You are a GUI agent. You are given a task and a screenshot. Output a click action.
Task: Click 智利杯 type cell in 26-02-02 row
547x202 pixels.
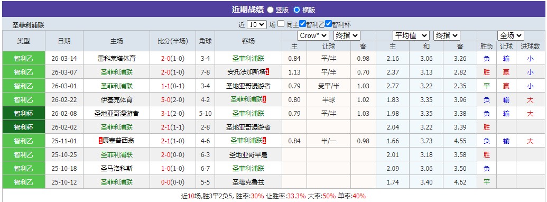(x=24, y=127)
